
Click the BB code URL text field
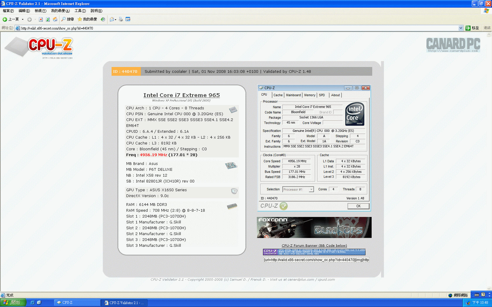click(316, 260)
